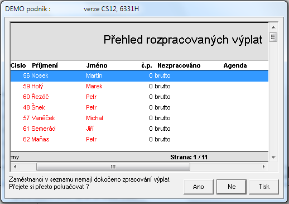Viewport: 289px width, 204px height.
Task: Click first name Jiří in Semerád row
Action: 90,129
